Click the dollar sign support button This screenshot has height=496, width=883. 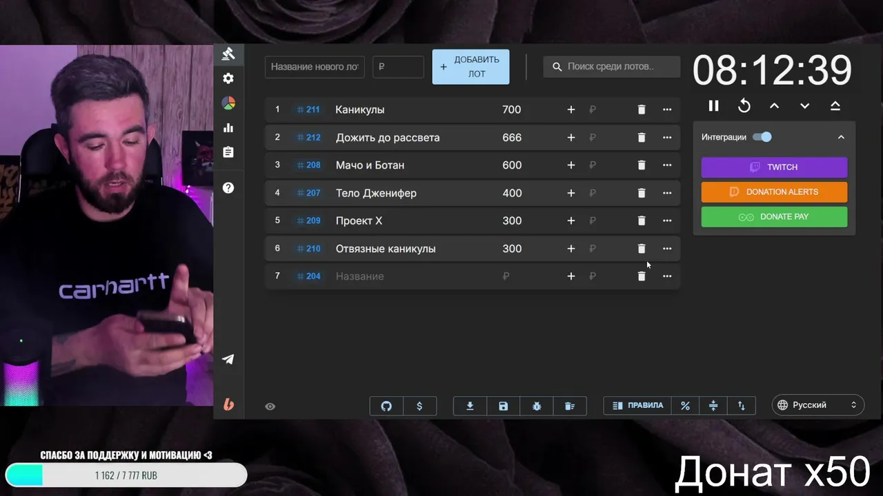click(x=419, y=406)
